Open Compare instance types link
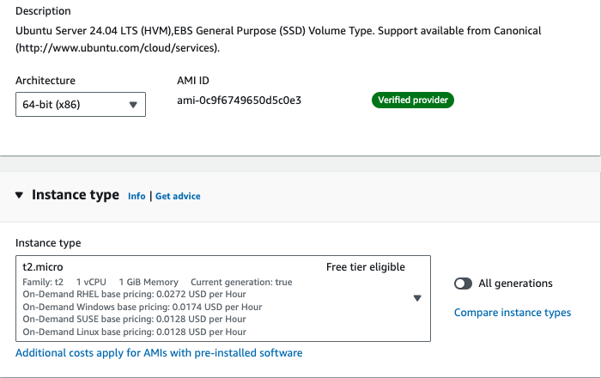601x378 pixels. coord(512,313)
